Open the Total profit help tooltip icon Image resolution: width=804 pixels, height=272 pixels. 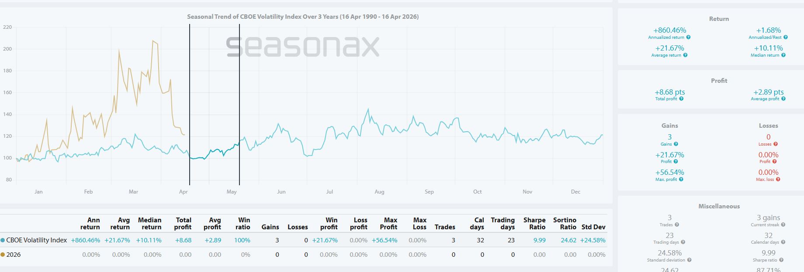681,99
